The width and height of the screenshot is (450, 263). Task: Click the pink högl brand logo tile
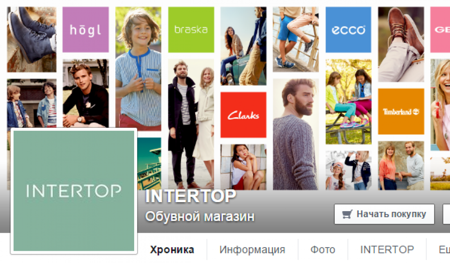pyautogui.click(x=85, y=29)
